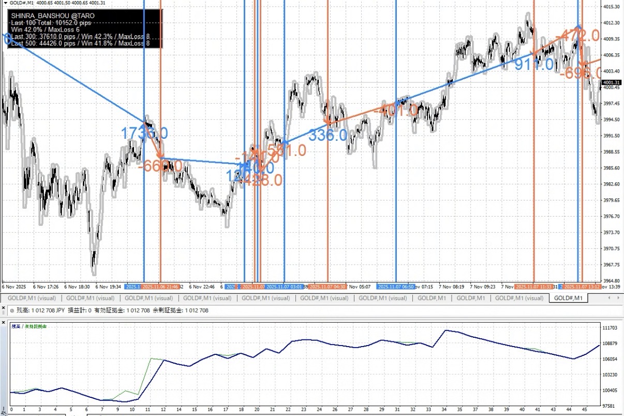Select the 2025.11.06 21:46 orange time marker

[160, 286]
